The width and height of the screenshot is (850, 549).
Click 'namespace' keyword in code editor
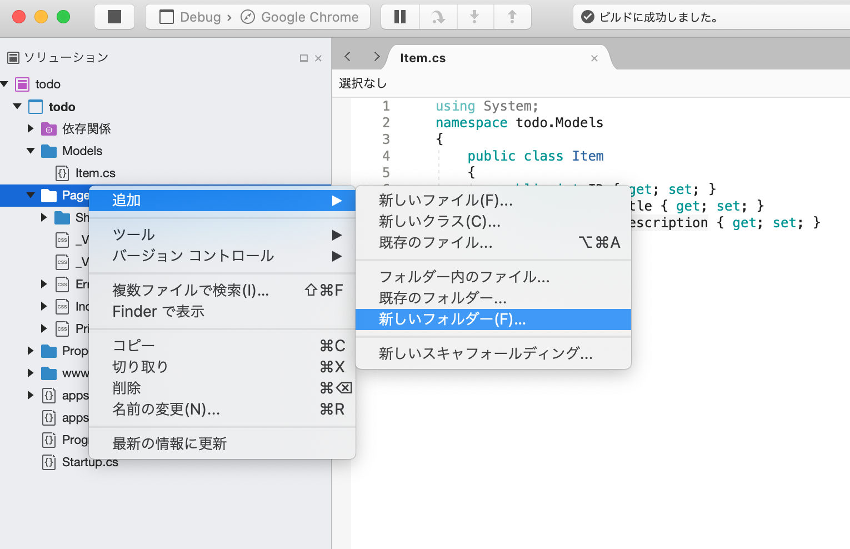[471, 123]
